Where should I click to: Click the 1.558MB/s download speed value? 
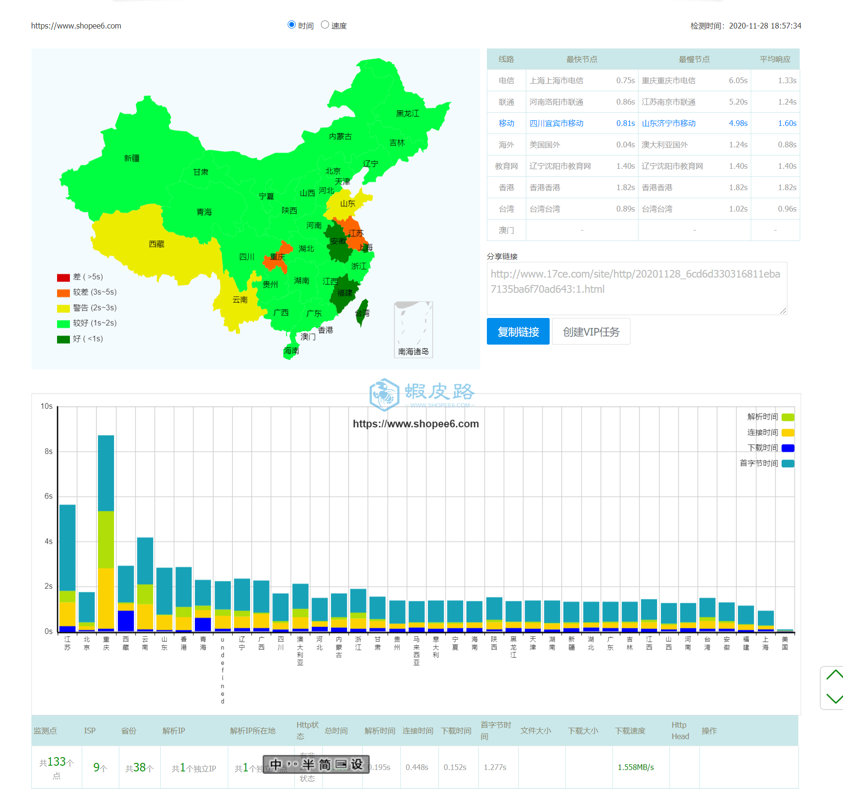[636, 767]
